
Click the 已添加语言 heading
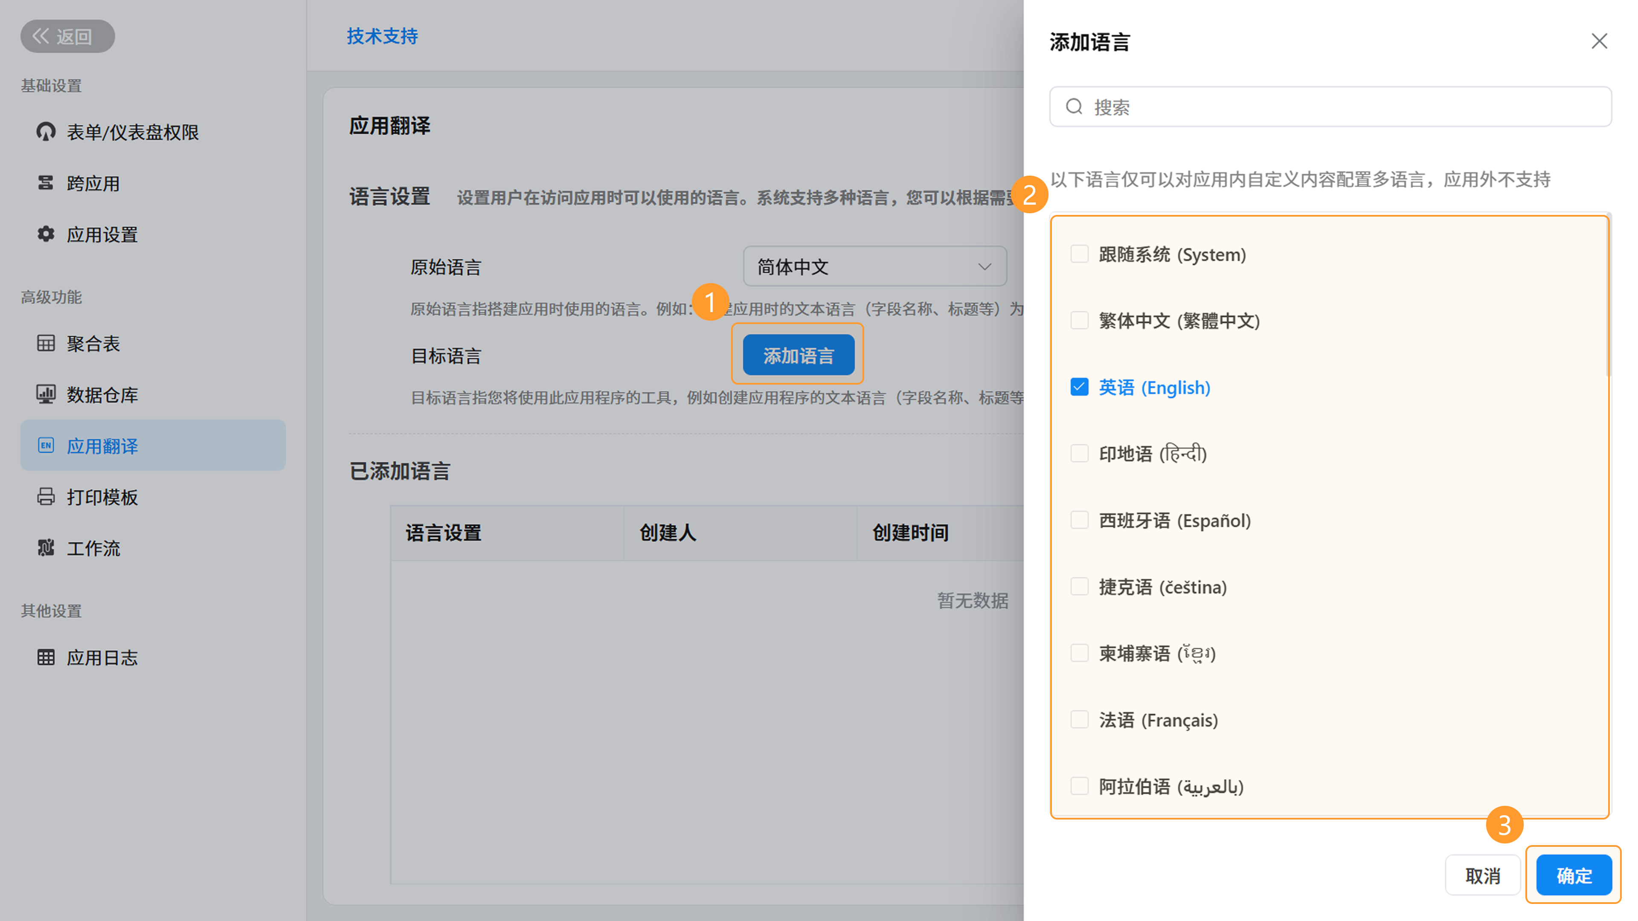pos(400,472)
